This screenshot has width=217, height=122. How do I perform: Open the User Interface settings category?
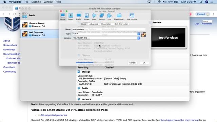132,17
